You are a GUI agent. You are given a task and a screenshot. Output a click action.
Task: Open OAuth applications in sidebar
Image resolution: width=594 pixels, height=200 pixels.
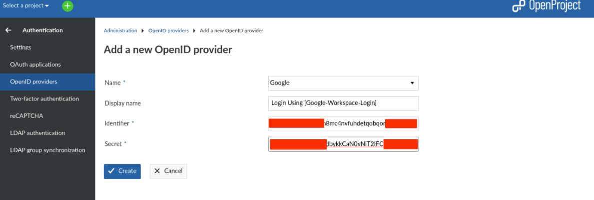tap(35, 65)
